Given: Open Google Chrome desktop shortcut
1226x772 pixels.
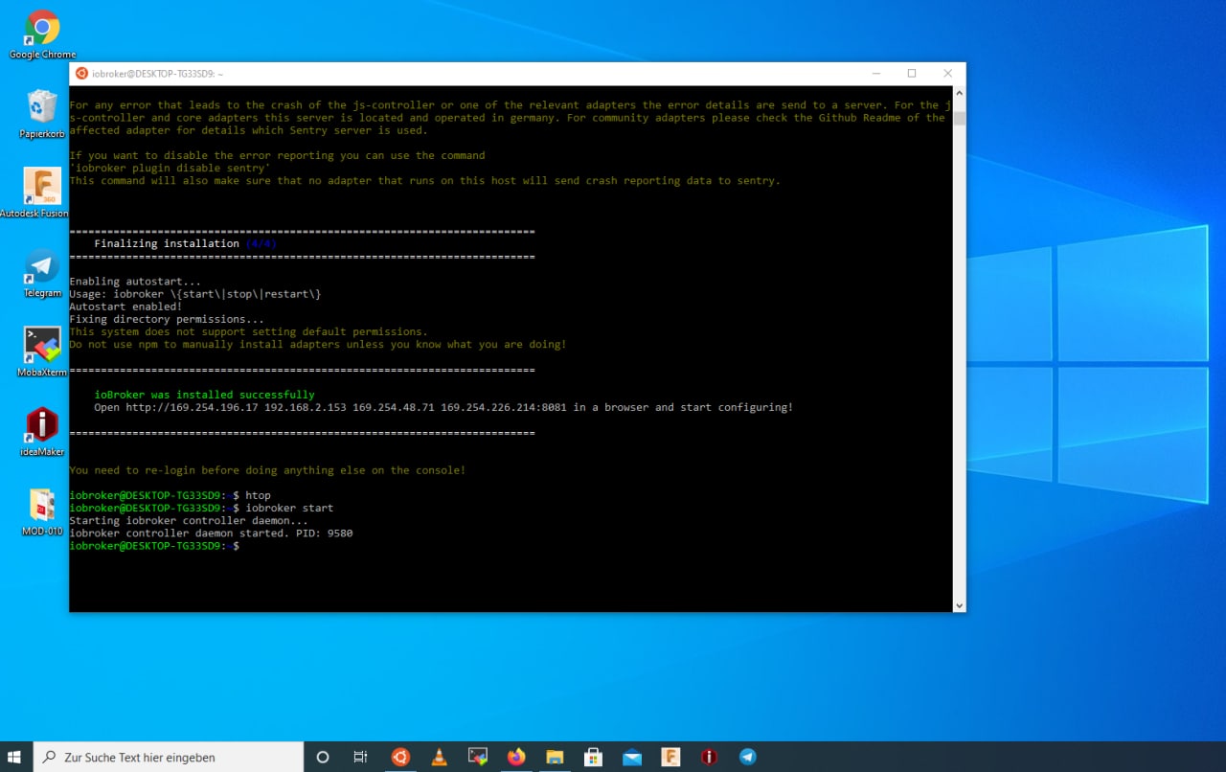Looking at the screenshot, I should (x=42, y=34).
